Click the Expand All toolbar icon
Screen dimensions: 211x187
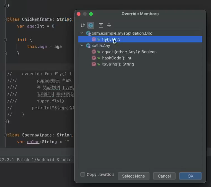(x=101, y=25)
